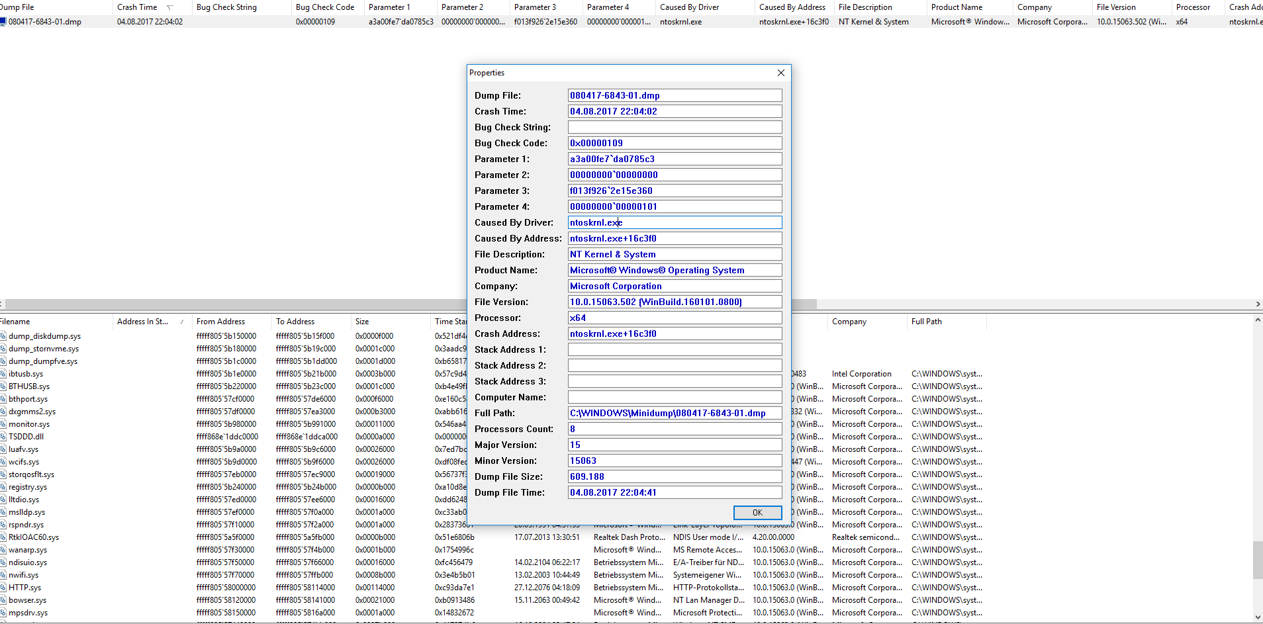Sort crash list by Crash Time column

coord(152,7)
